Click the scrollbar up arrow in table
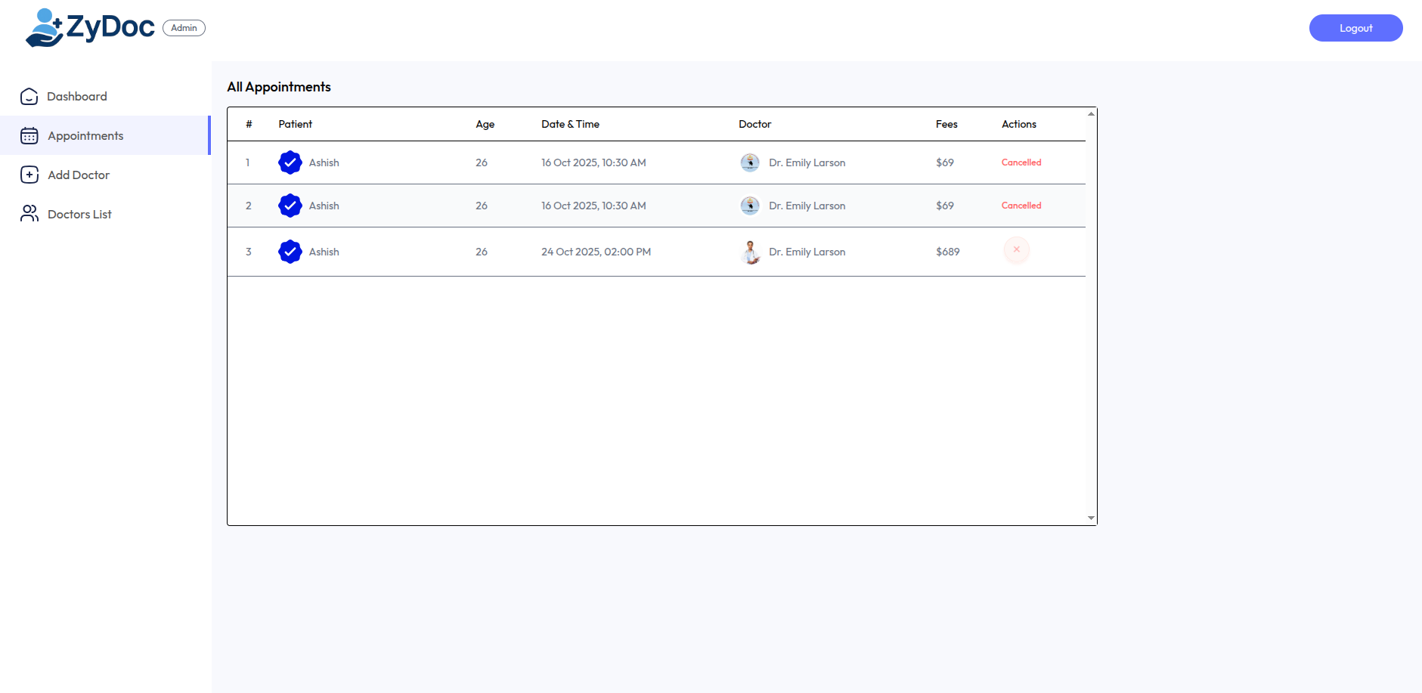The width and height of the screenshot is (1422, 693). pos(1091,114)
